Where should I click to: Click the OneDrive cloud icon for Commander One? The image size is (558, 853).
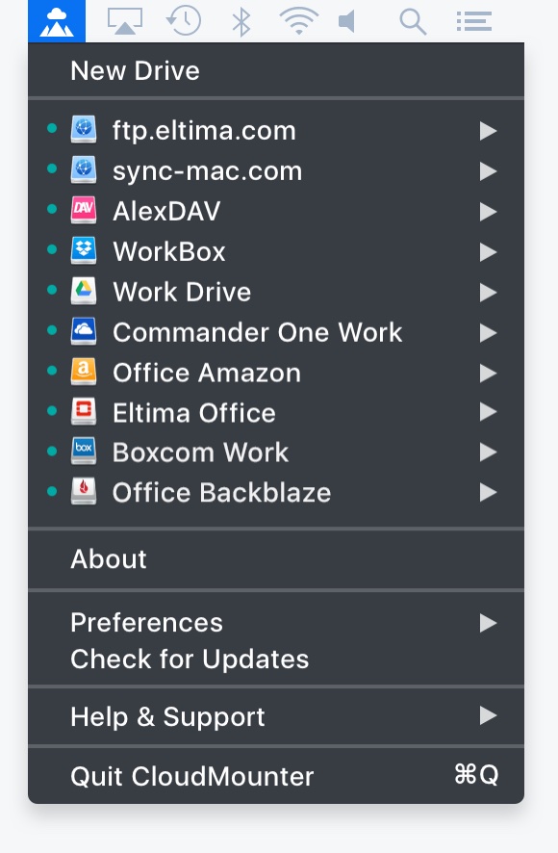tap(83, 331)
